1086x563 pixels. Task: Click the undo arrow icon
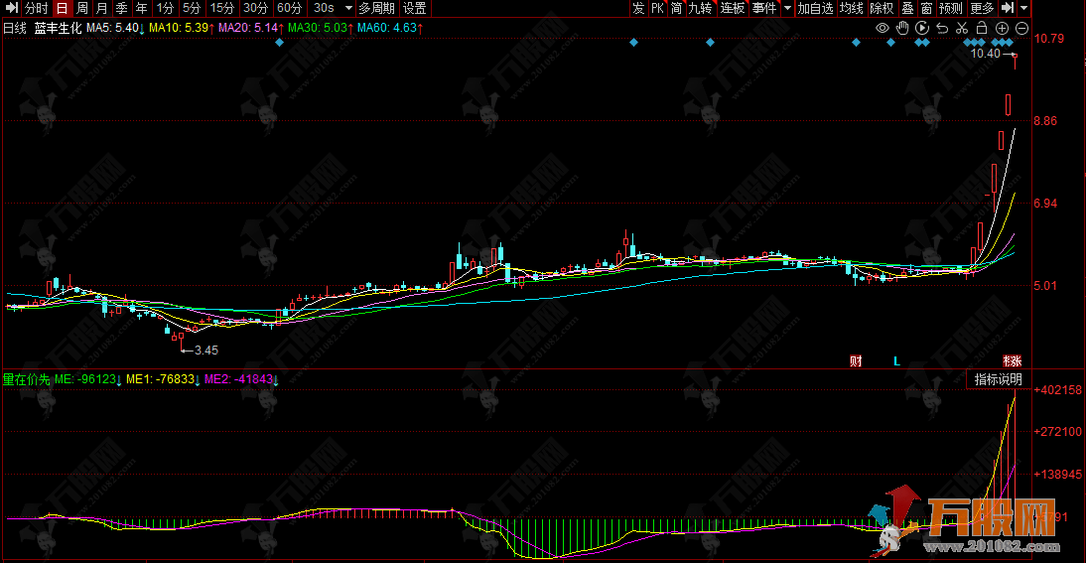coord(942,28)
